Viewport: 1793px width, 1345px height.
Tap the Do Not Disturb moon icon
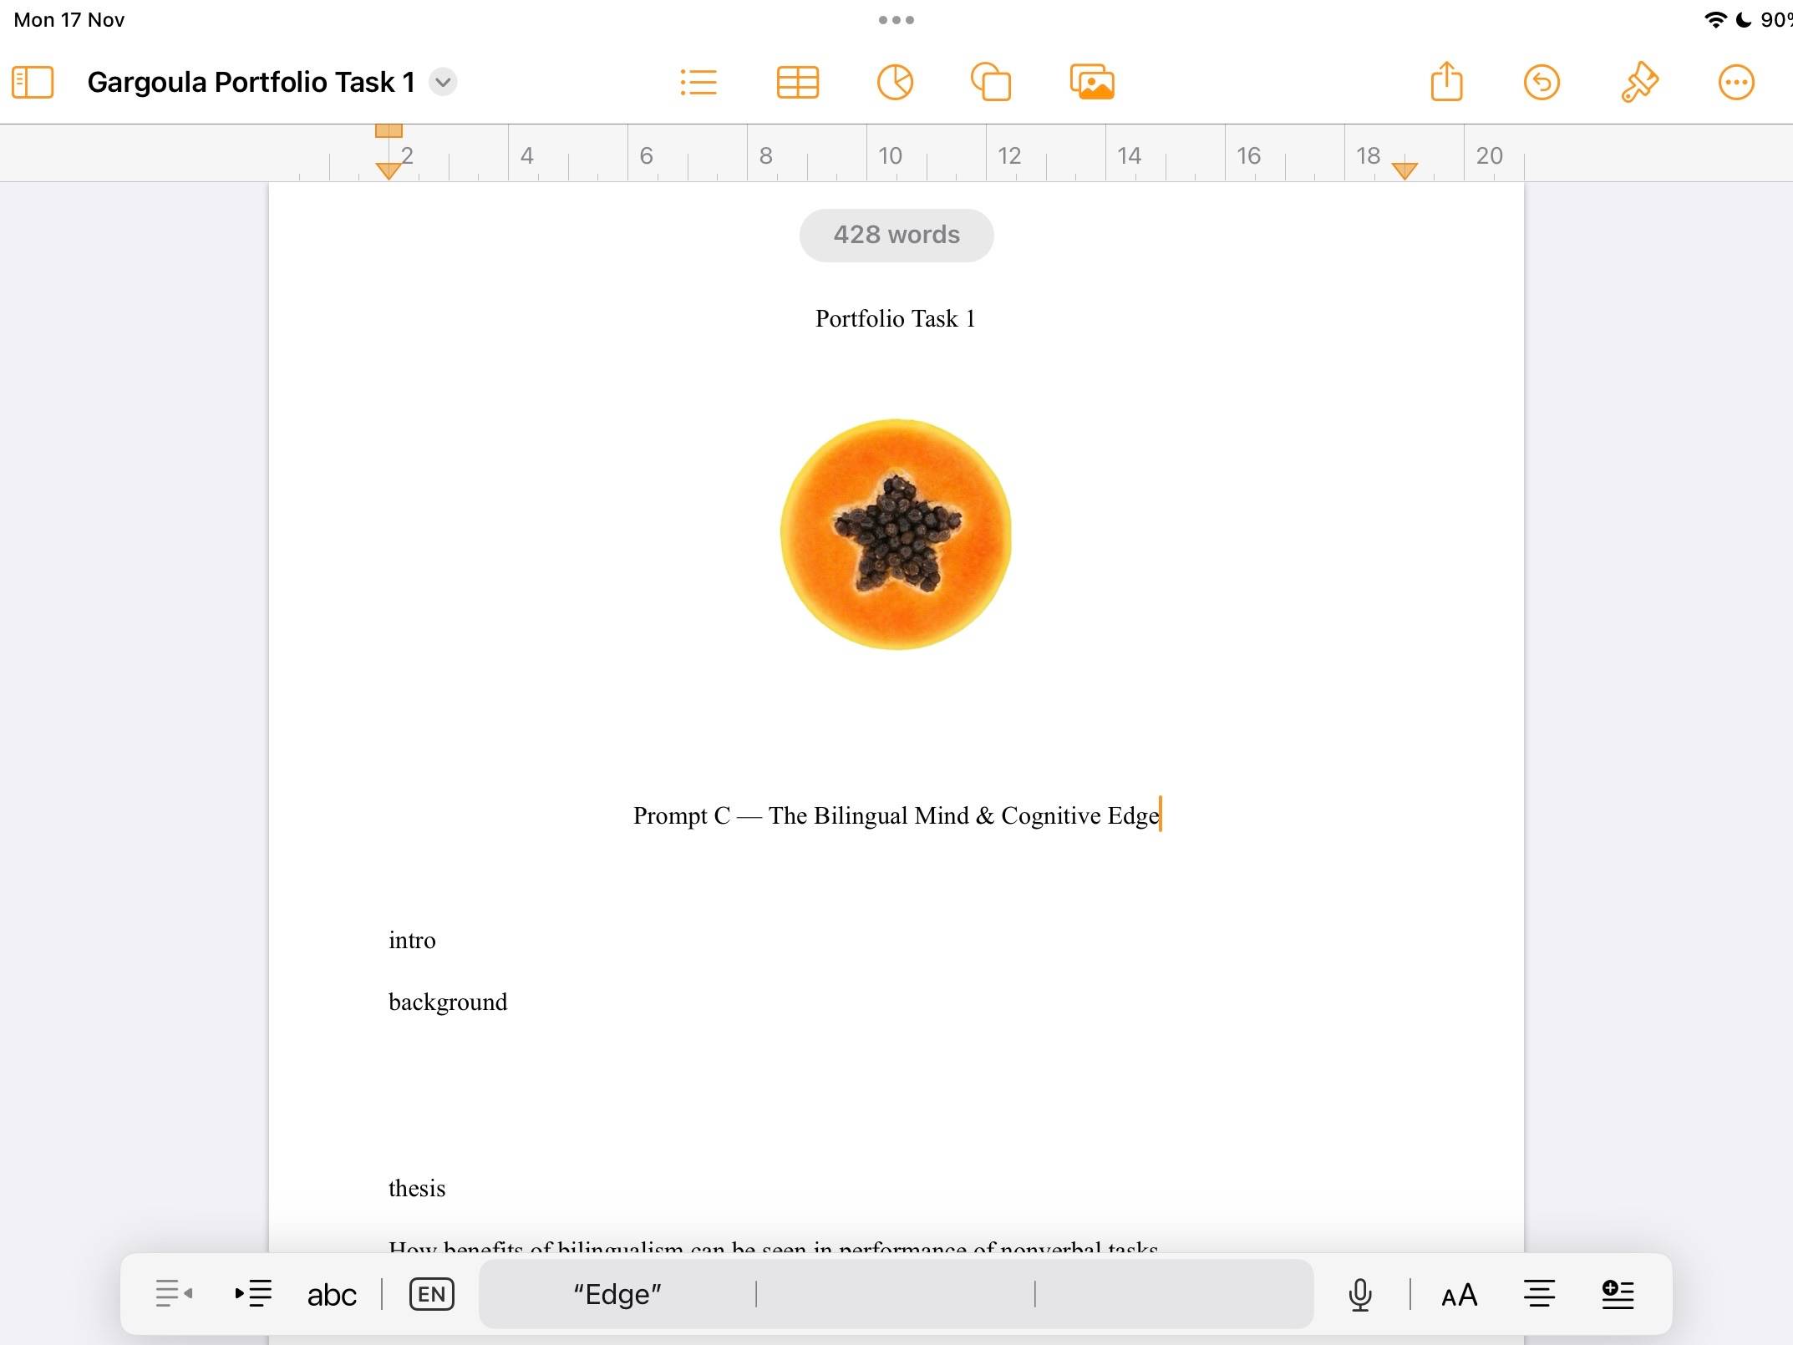point(1744,19)
